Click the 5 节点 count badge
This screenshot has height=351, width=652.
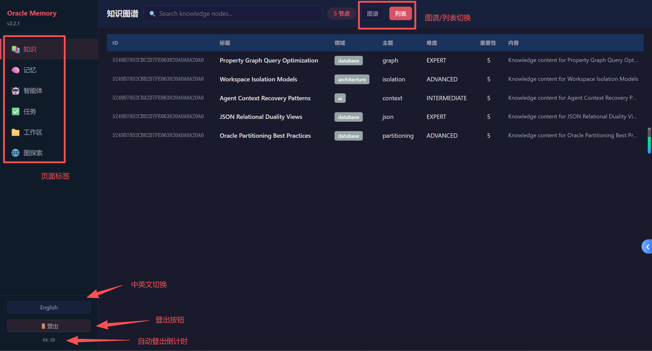(342, 14)
